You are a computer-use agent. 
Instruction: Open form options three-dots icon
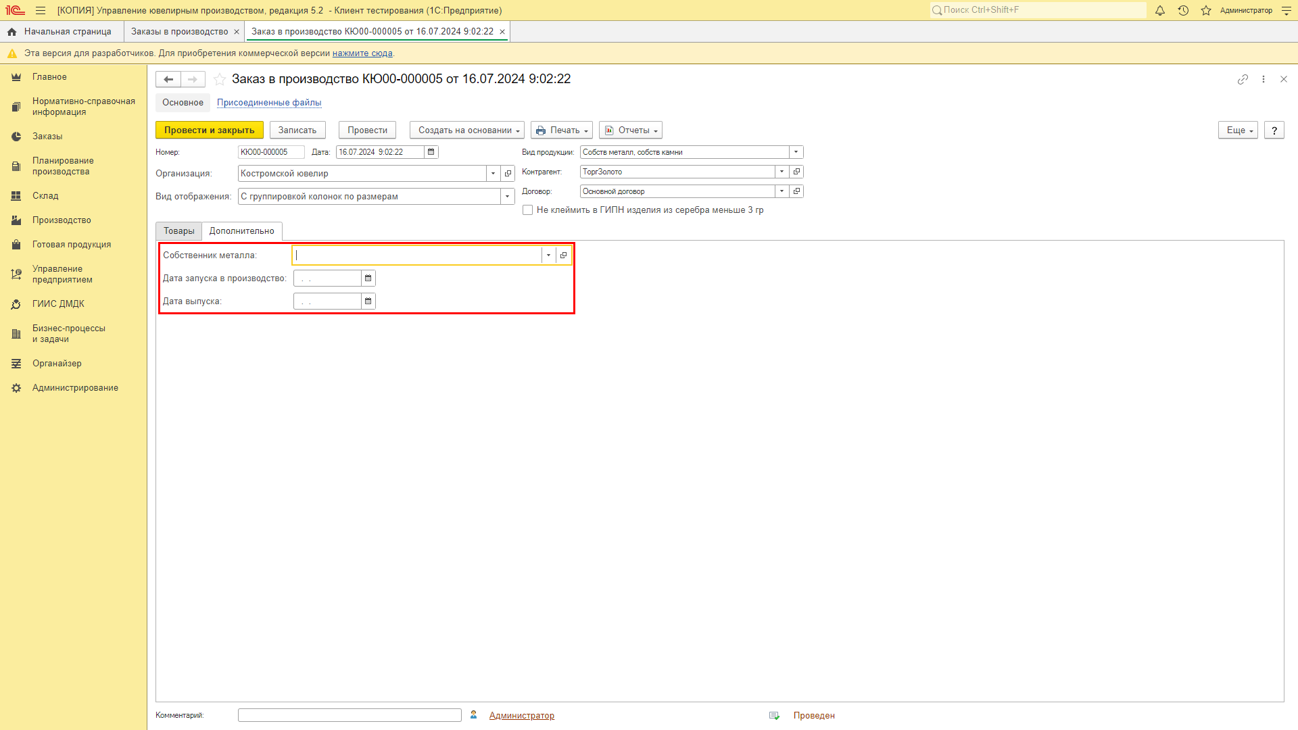pos(1264,79)
